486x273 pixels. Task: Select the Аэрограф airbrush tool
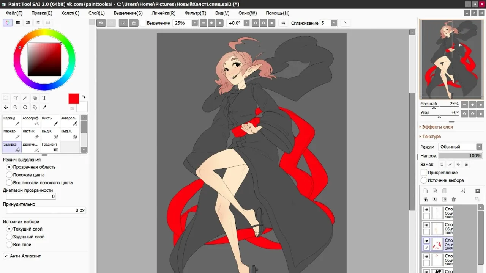(31, 121)
